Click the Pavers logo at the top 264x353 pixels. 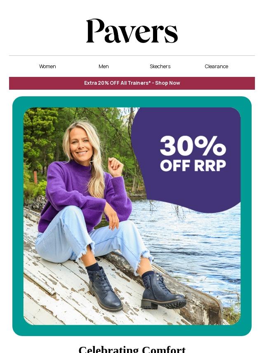(x=132, y=31)
